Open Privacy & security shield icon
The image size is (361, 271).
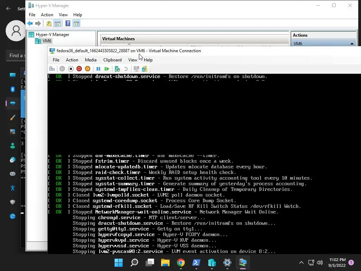pyautogui.click(x=13, y=202)
